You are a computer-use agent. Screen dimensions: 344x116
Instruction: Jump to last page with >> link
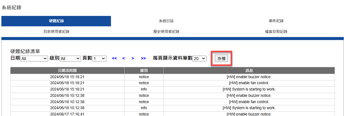click(143, 58)
